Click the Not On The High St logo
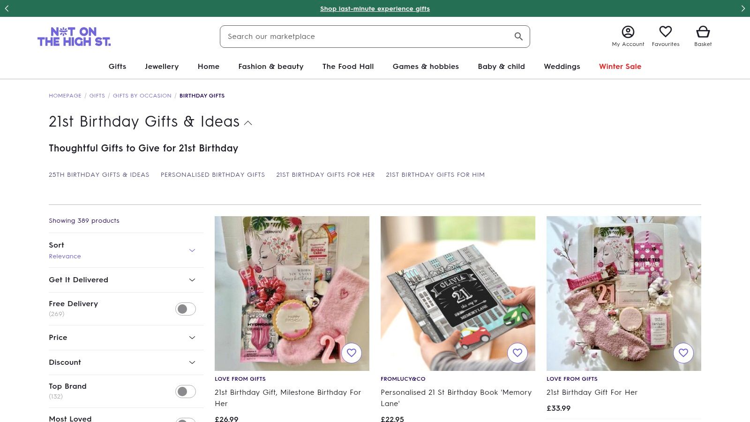This screenshot has width=750, height=422. point(74,37)
